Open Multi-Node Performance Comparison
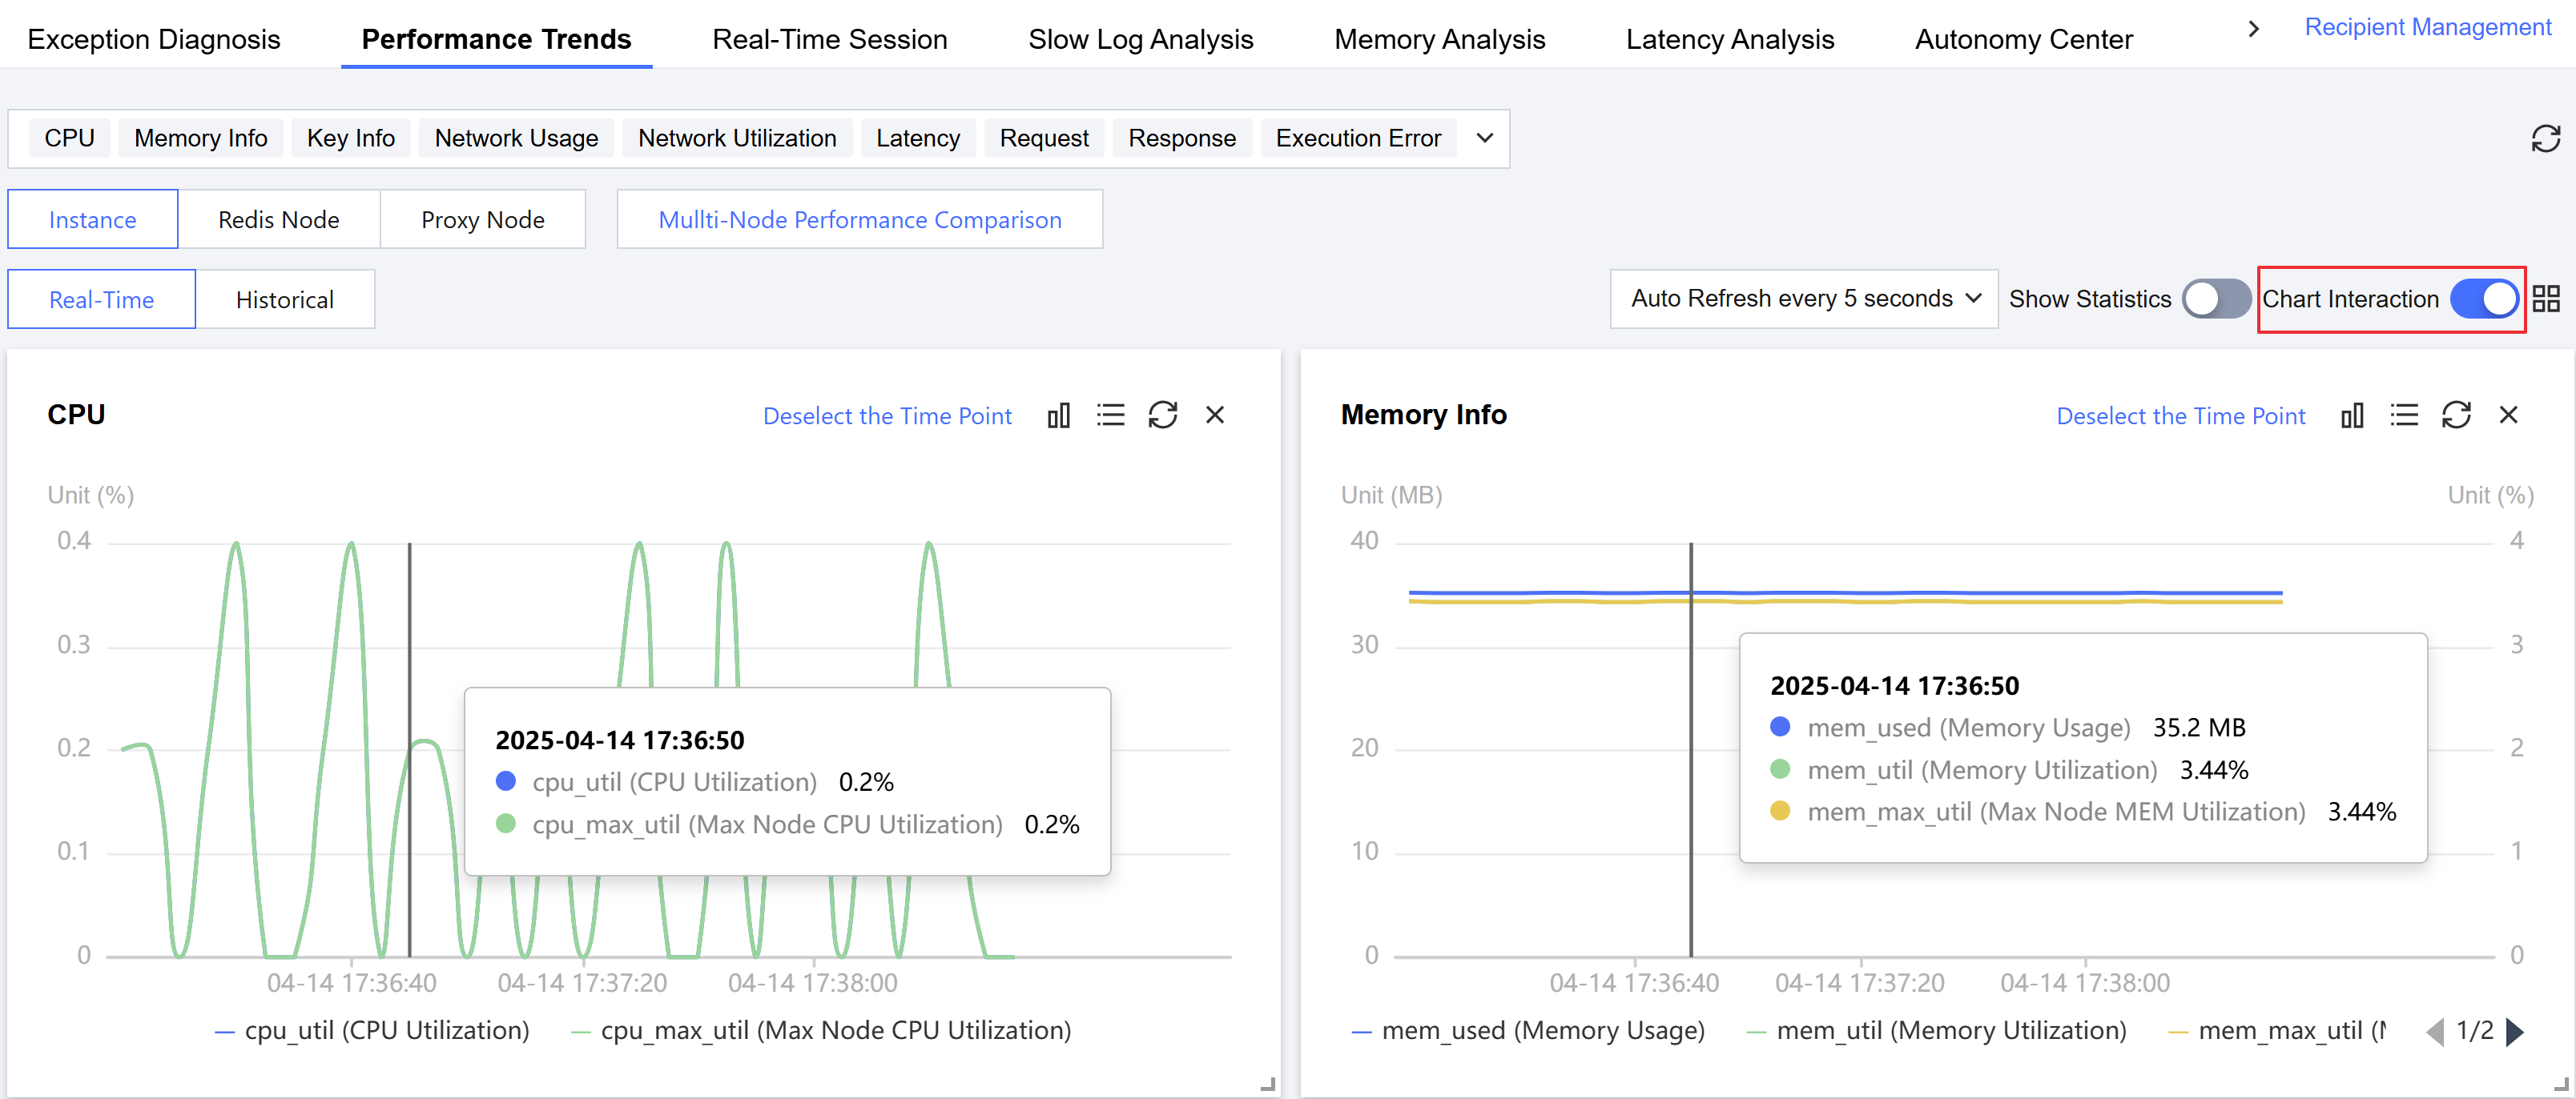Image resolution: width=2576 pixels, height=1099 pixels. coord(859,220)
